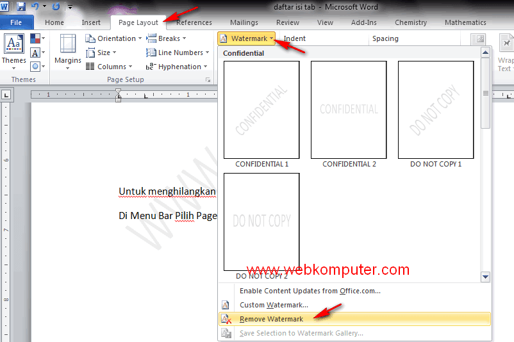Image resolution: width=514 pixels, height=342 pixels.
Task: Open the Add-Ins tab
Action: point(364,22)
